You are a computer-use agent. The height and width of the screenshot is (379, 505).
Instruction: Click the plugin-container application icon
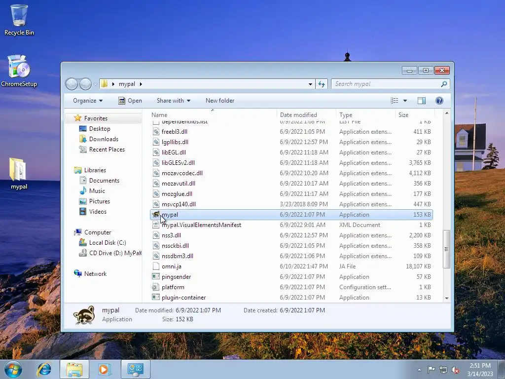point(156,297)
